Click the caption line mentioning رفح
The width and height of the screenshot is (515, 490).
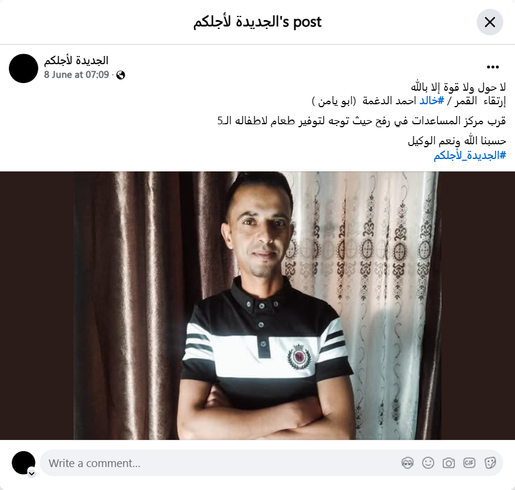(361, 121)
